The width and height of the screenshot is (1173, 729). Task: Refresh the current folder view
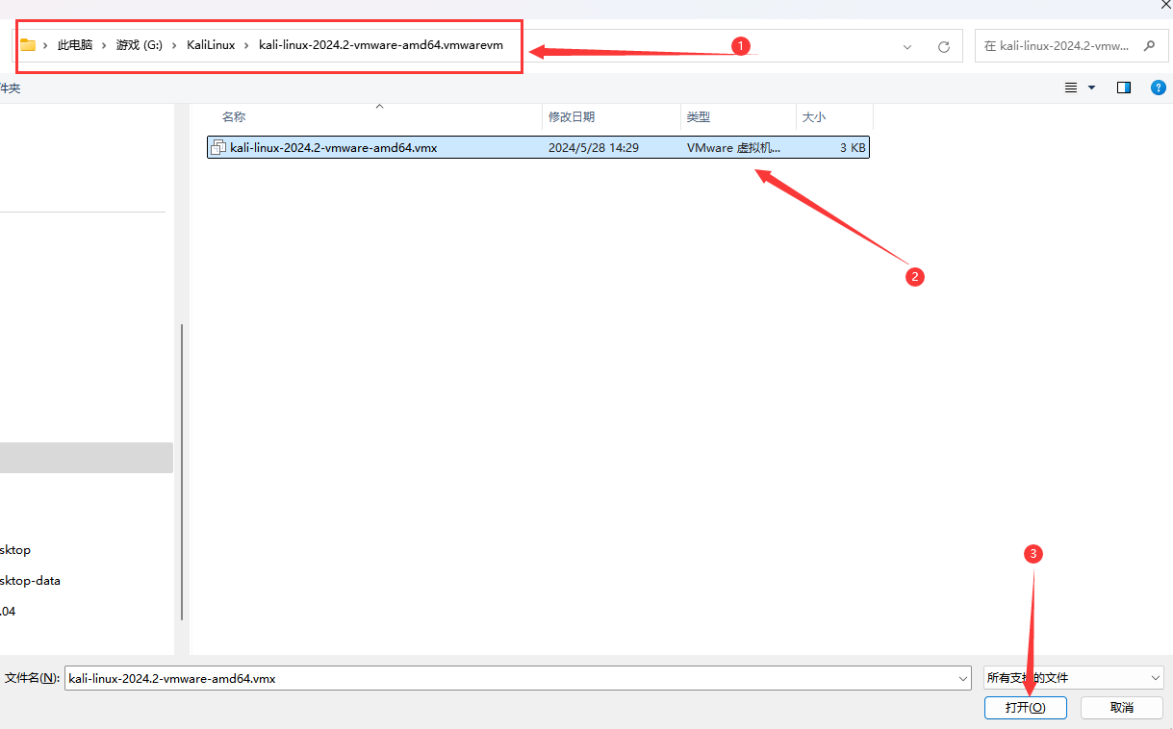pyautogui.click(x=944, y=46)
